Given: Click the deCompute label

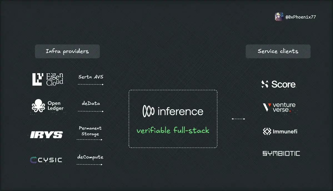Looking at the screenshot, I should coord(90,157).
